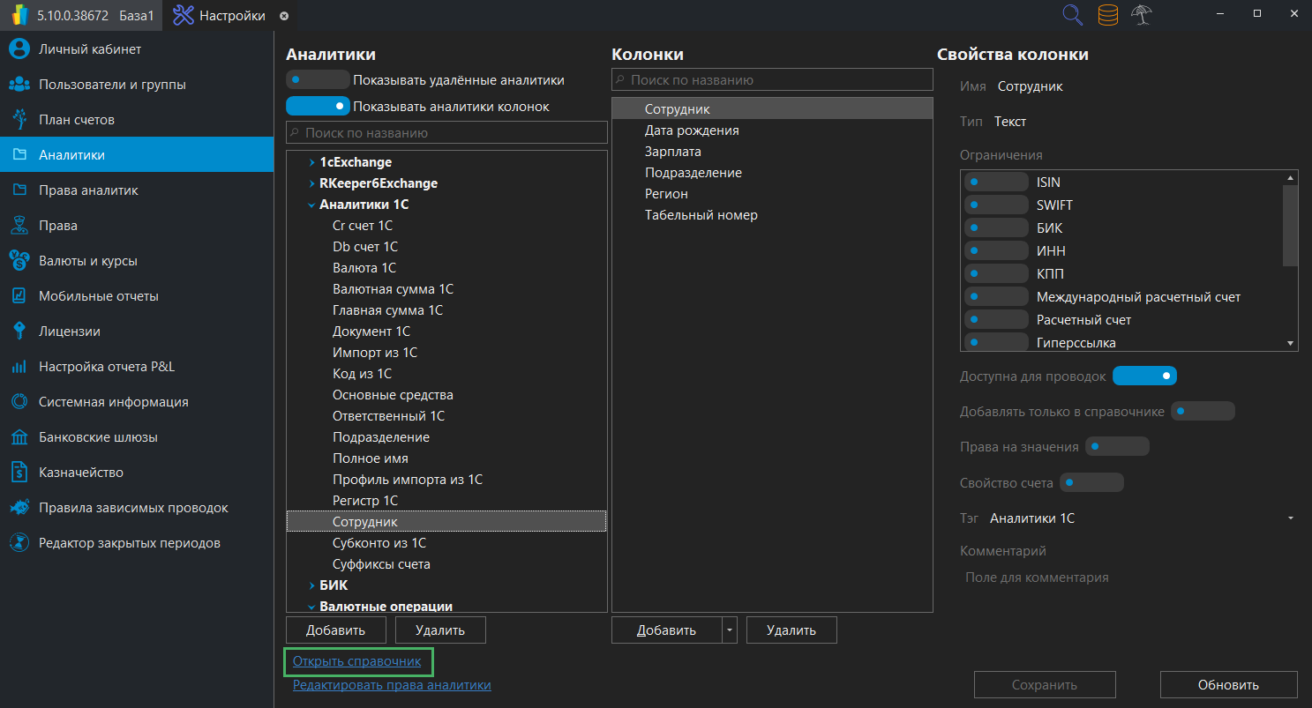The width and height of the screenshot is (1312, 708).
Task: Click Редактировать права аналитики link
Action: coord(392,685)
